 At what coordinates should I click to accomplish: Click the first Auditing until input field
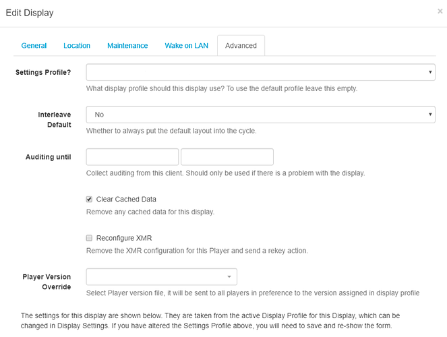click(x=132, y=157)
